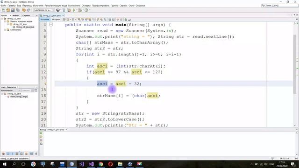
Task: Open the Файл menu
Action: coord(3,6)
